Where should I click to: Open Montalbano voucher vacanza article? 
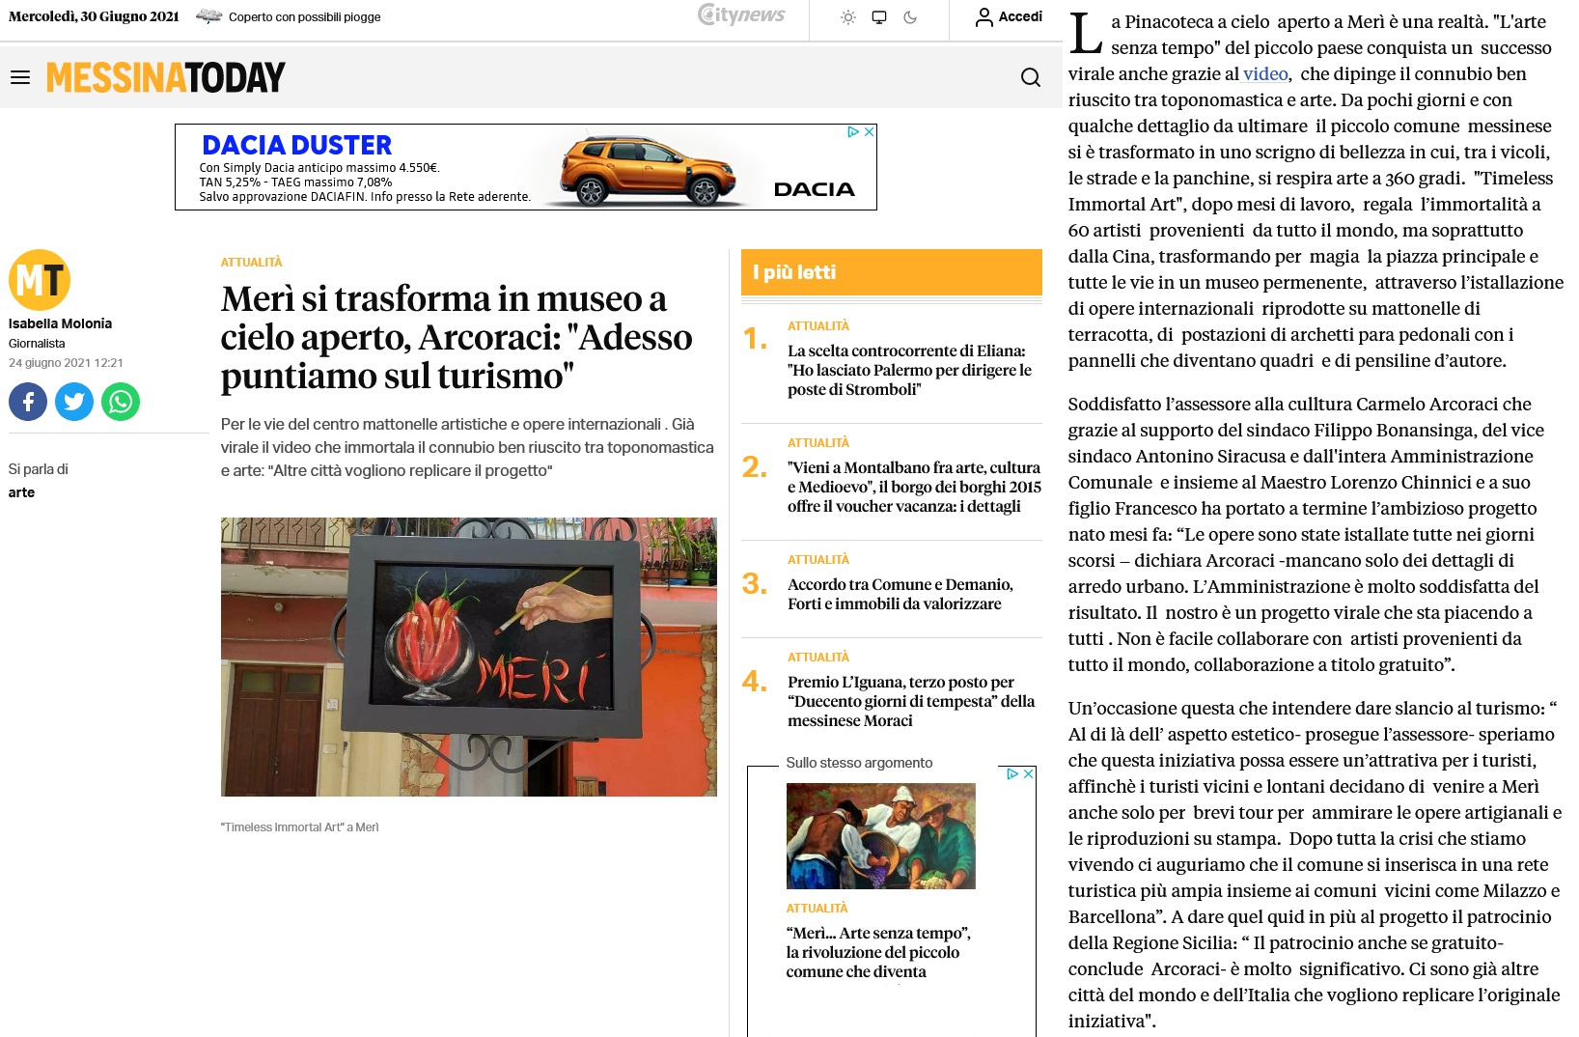[x=913, y=487]
